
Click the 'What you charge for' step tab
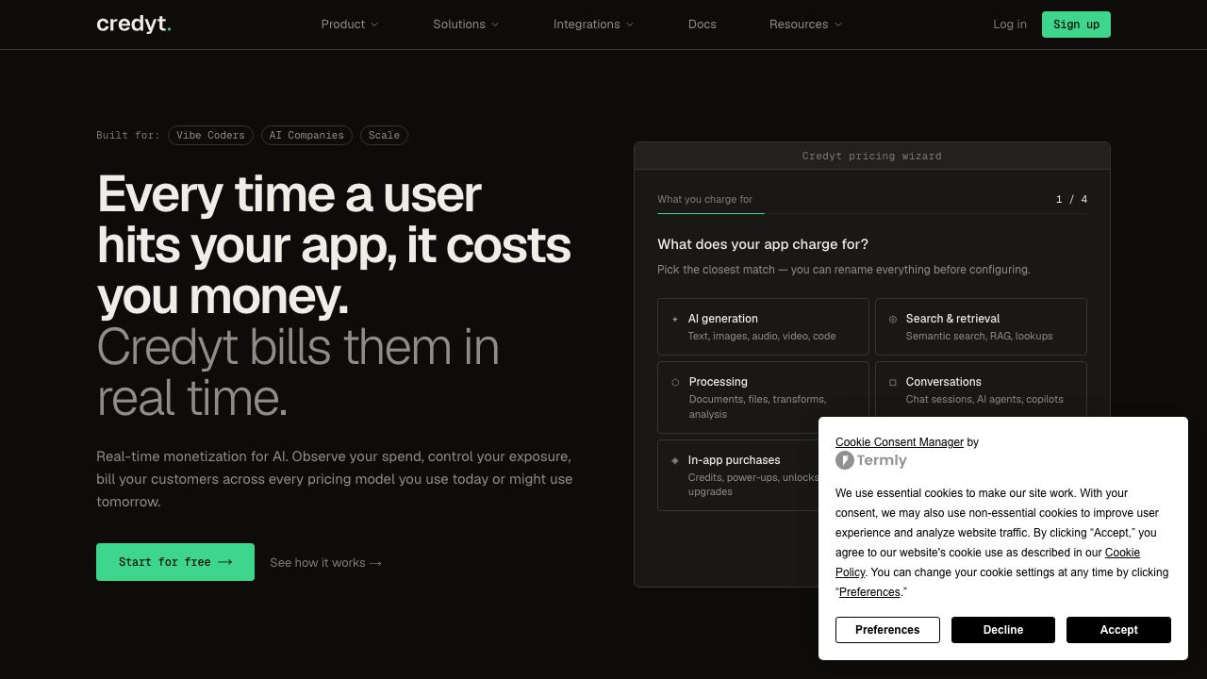click(705, 199)
